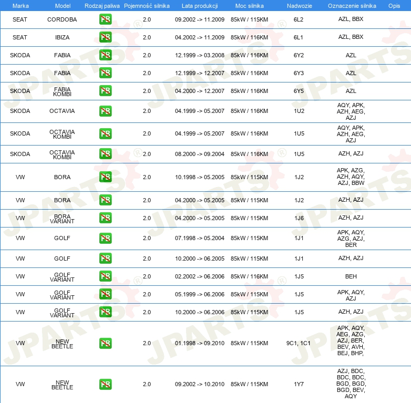Select the BORA VARIANT model cell
This screenshot has height=403, width=411.
coord(62,219)
